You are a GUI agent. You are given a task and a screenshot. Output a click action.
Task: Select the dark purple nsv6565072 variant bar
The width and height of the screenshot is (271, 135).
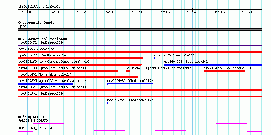pyautogui.click(x=140, y=46)
